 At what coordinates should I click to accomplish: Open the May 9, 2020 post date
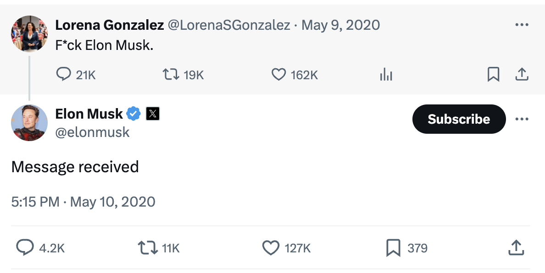tap(340, 25)
